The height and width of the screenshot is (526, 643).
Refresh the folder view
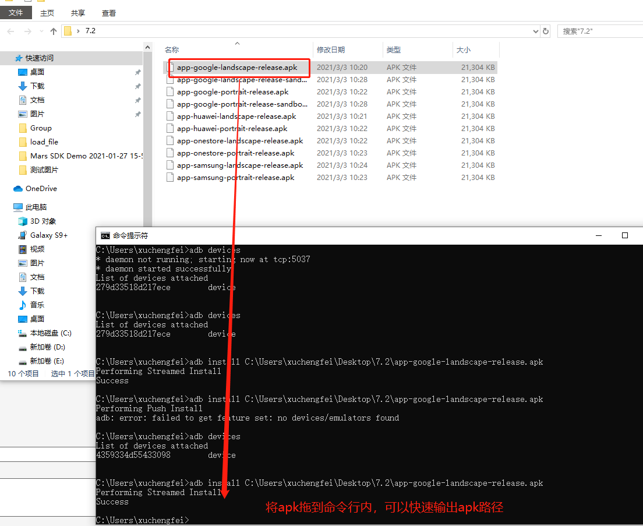546,31
